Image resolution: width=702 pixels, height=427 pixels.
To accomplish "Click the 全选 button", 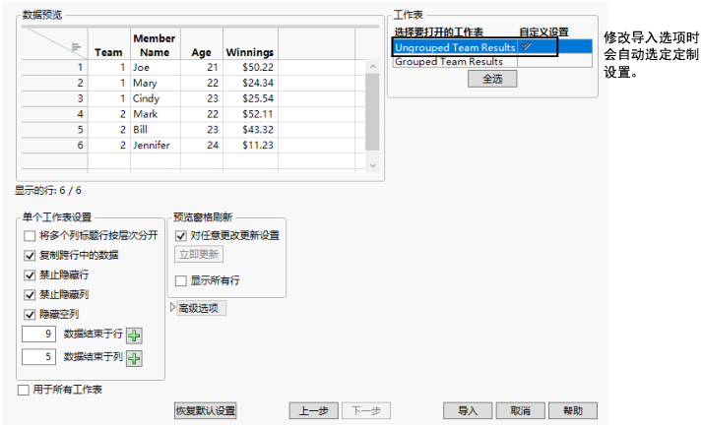I will tap(492, 79).
